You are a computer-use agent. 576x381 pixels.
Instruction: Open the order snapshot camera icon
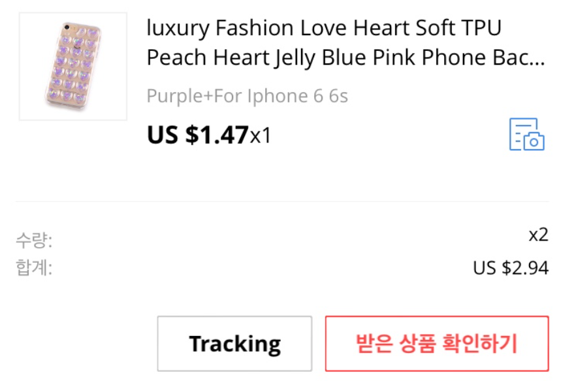[526, 135]
